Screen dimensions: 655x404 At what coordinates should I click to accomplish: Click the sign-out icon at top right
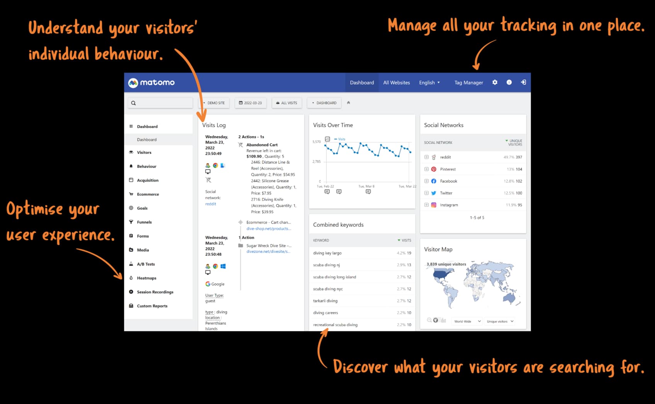524,82
